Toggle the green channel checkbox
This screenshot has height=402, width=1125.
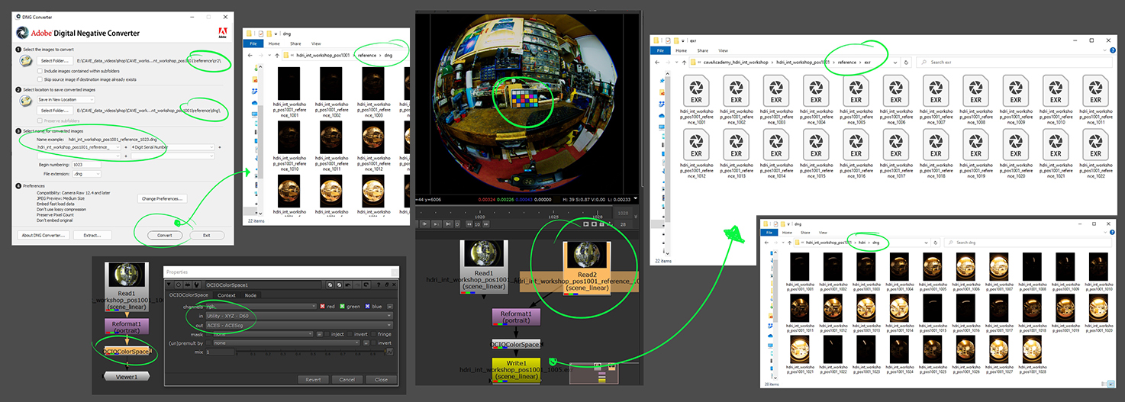coord(342,307)
